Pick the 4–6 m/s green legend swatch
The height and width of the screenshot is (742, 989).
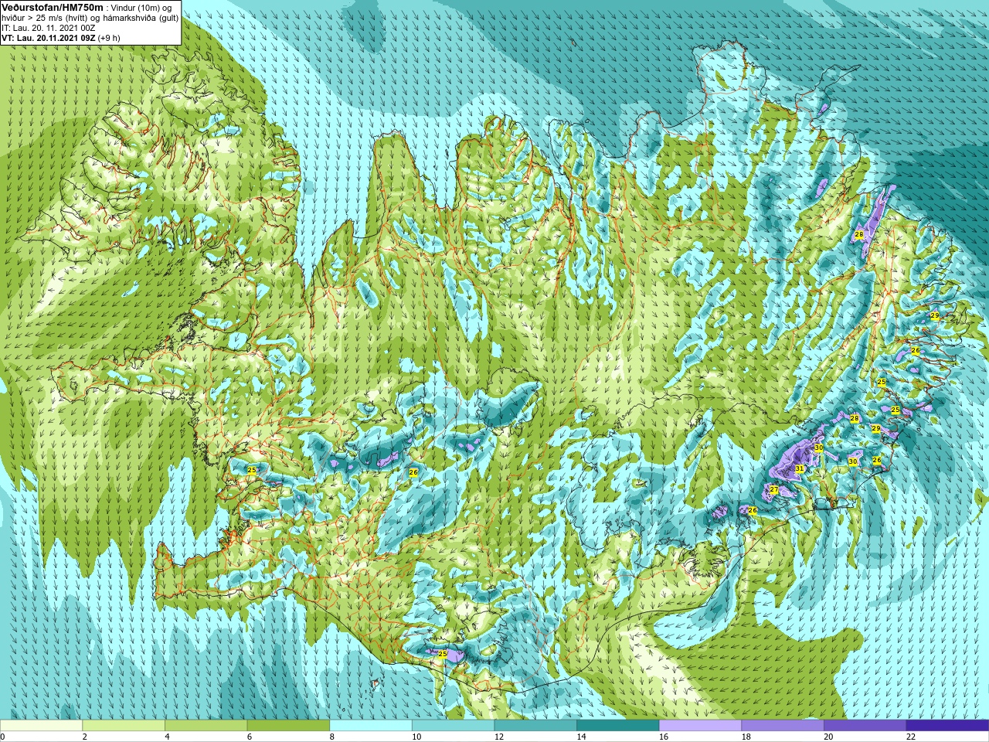tap(206, 725)
